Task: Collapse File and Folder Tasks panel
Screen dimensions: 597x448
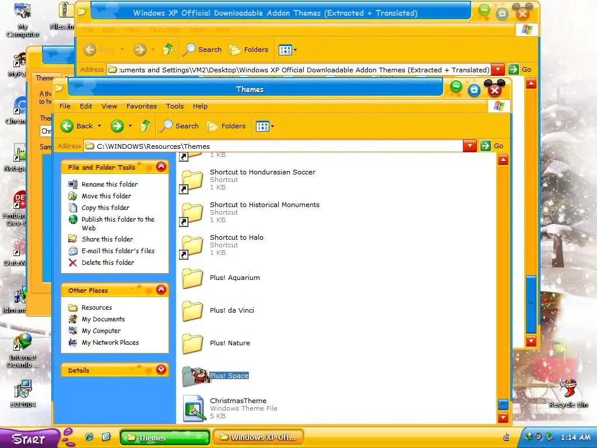Action: [x=161, y=166]
